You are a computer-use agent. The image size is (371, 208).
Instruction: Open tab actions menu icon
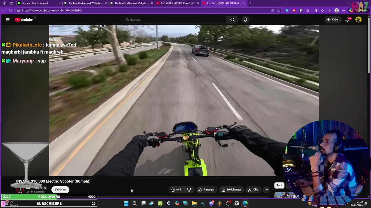(x=12, y=3)
